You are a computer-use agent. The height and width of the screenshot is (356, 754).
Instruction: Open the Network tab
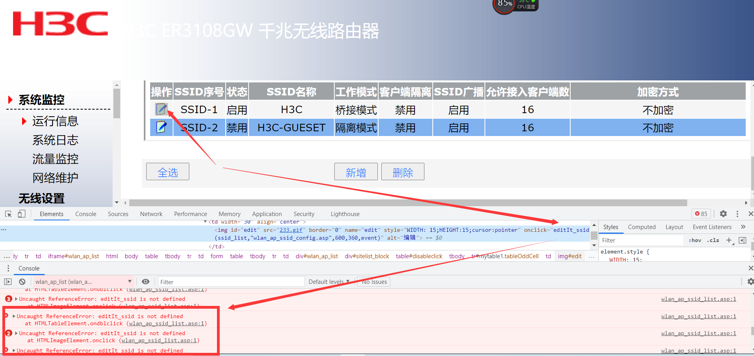[x=151, y=214]
